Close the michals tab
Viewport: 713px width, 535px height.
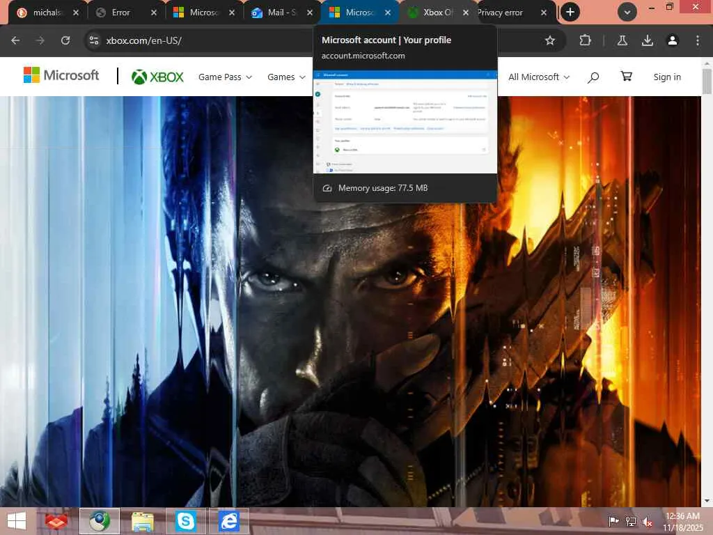point(76,13)
